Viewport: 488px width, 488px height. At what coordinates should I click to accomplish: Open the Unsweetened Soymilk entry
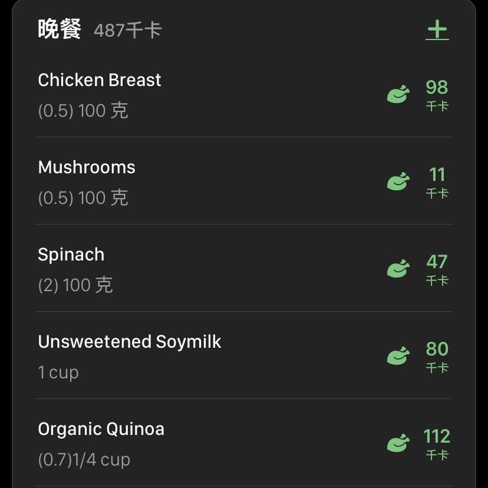pos(130,342)
